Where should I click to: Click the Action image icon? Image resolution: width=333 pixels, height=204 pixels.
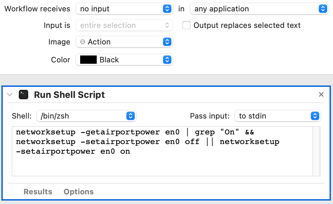coord(83,42)
